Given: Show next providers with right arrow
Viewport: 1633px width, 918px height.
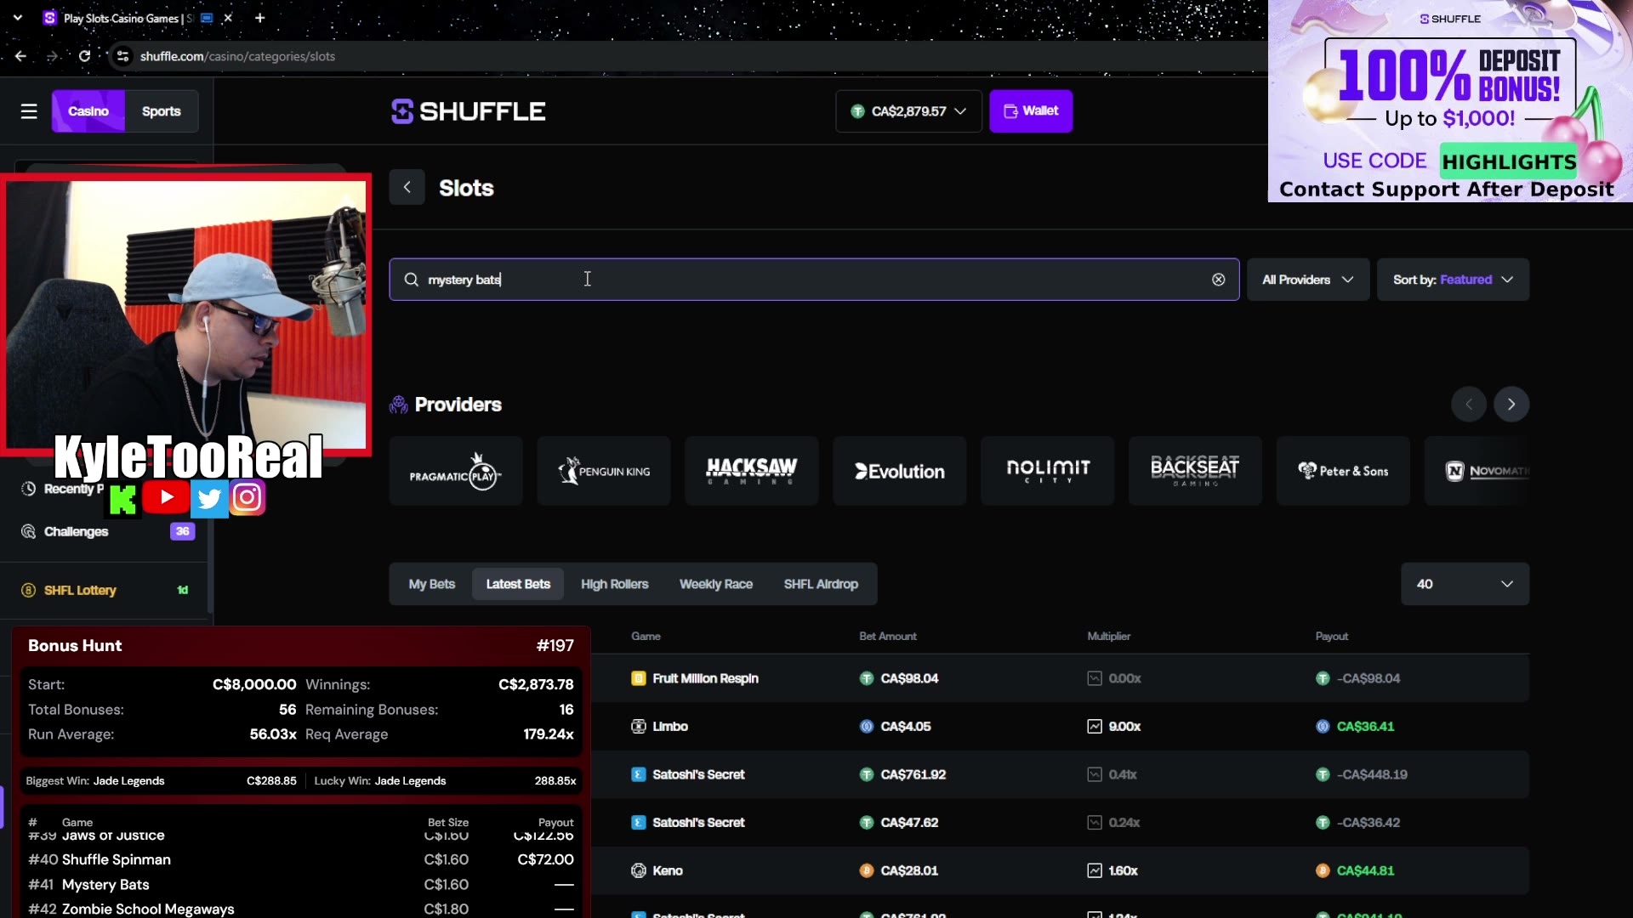Looking at the screenshot, I should tap(1511, 405).
